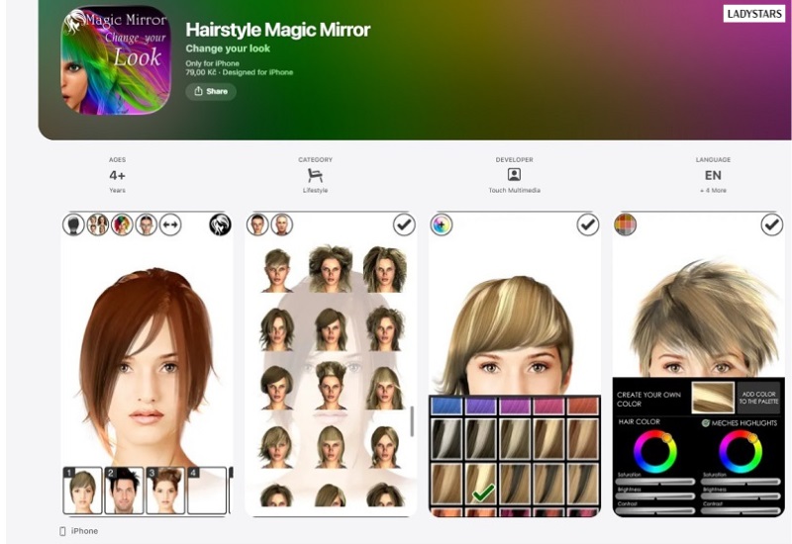Adjust the Hair Color Saturation slider

click(x=655, y=482)
